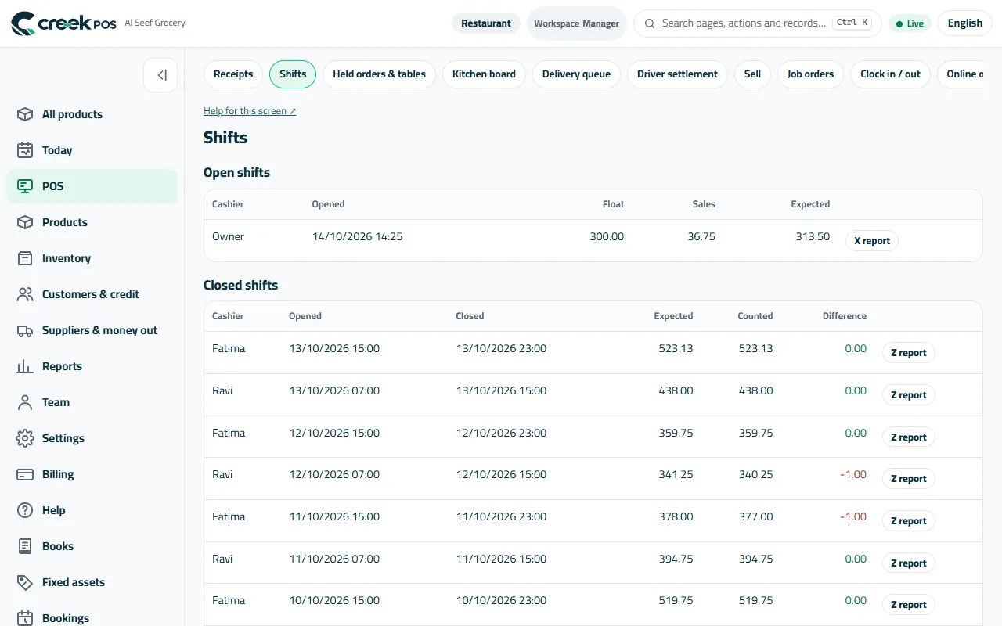Switch to Restaurant mode
Image resolution: width=1002 pixels, height=626 pixels.
tap(485, 23)
